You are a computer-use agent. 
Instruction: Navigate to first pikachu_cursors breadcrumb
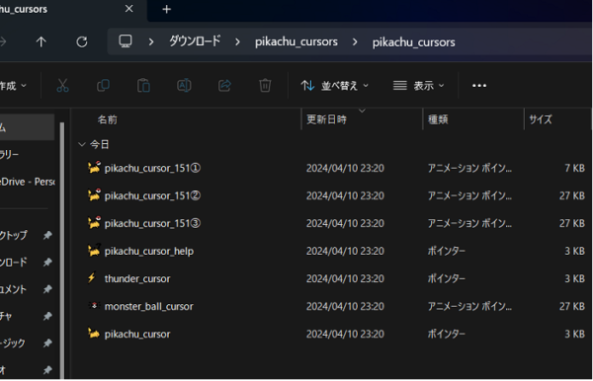(296, 41)
